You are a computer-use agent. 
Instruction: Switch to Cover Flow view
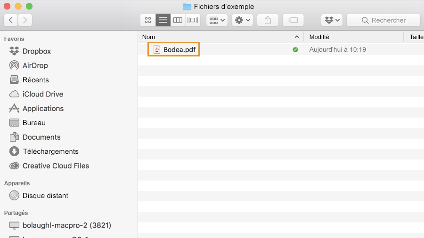tap(193, 20)
